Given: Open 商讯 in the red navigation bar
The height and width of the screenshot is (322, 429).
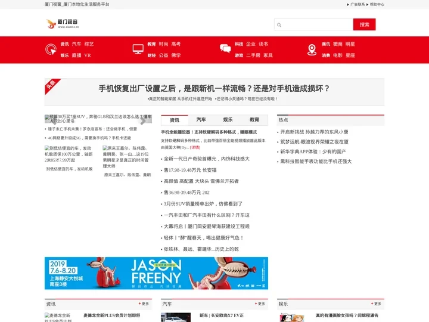Looking at the screenshot, I should (x=326, y=44).
